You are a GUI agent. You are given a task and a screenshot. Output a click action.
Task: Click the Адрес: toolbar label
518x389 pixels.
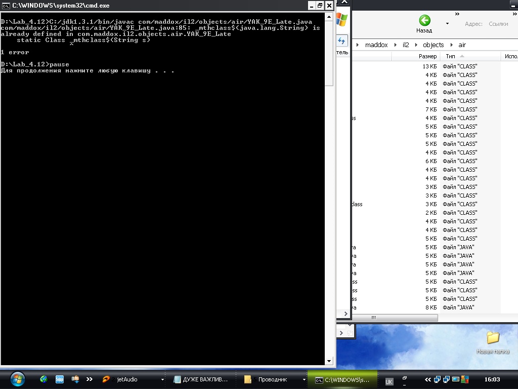point(473,24)
